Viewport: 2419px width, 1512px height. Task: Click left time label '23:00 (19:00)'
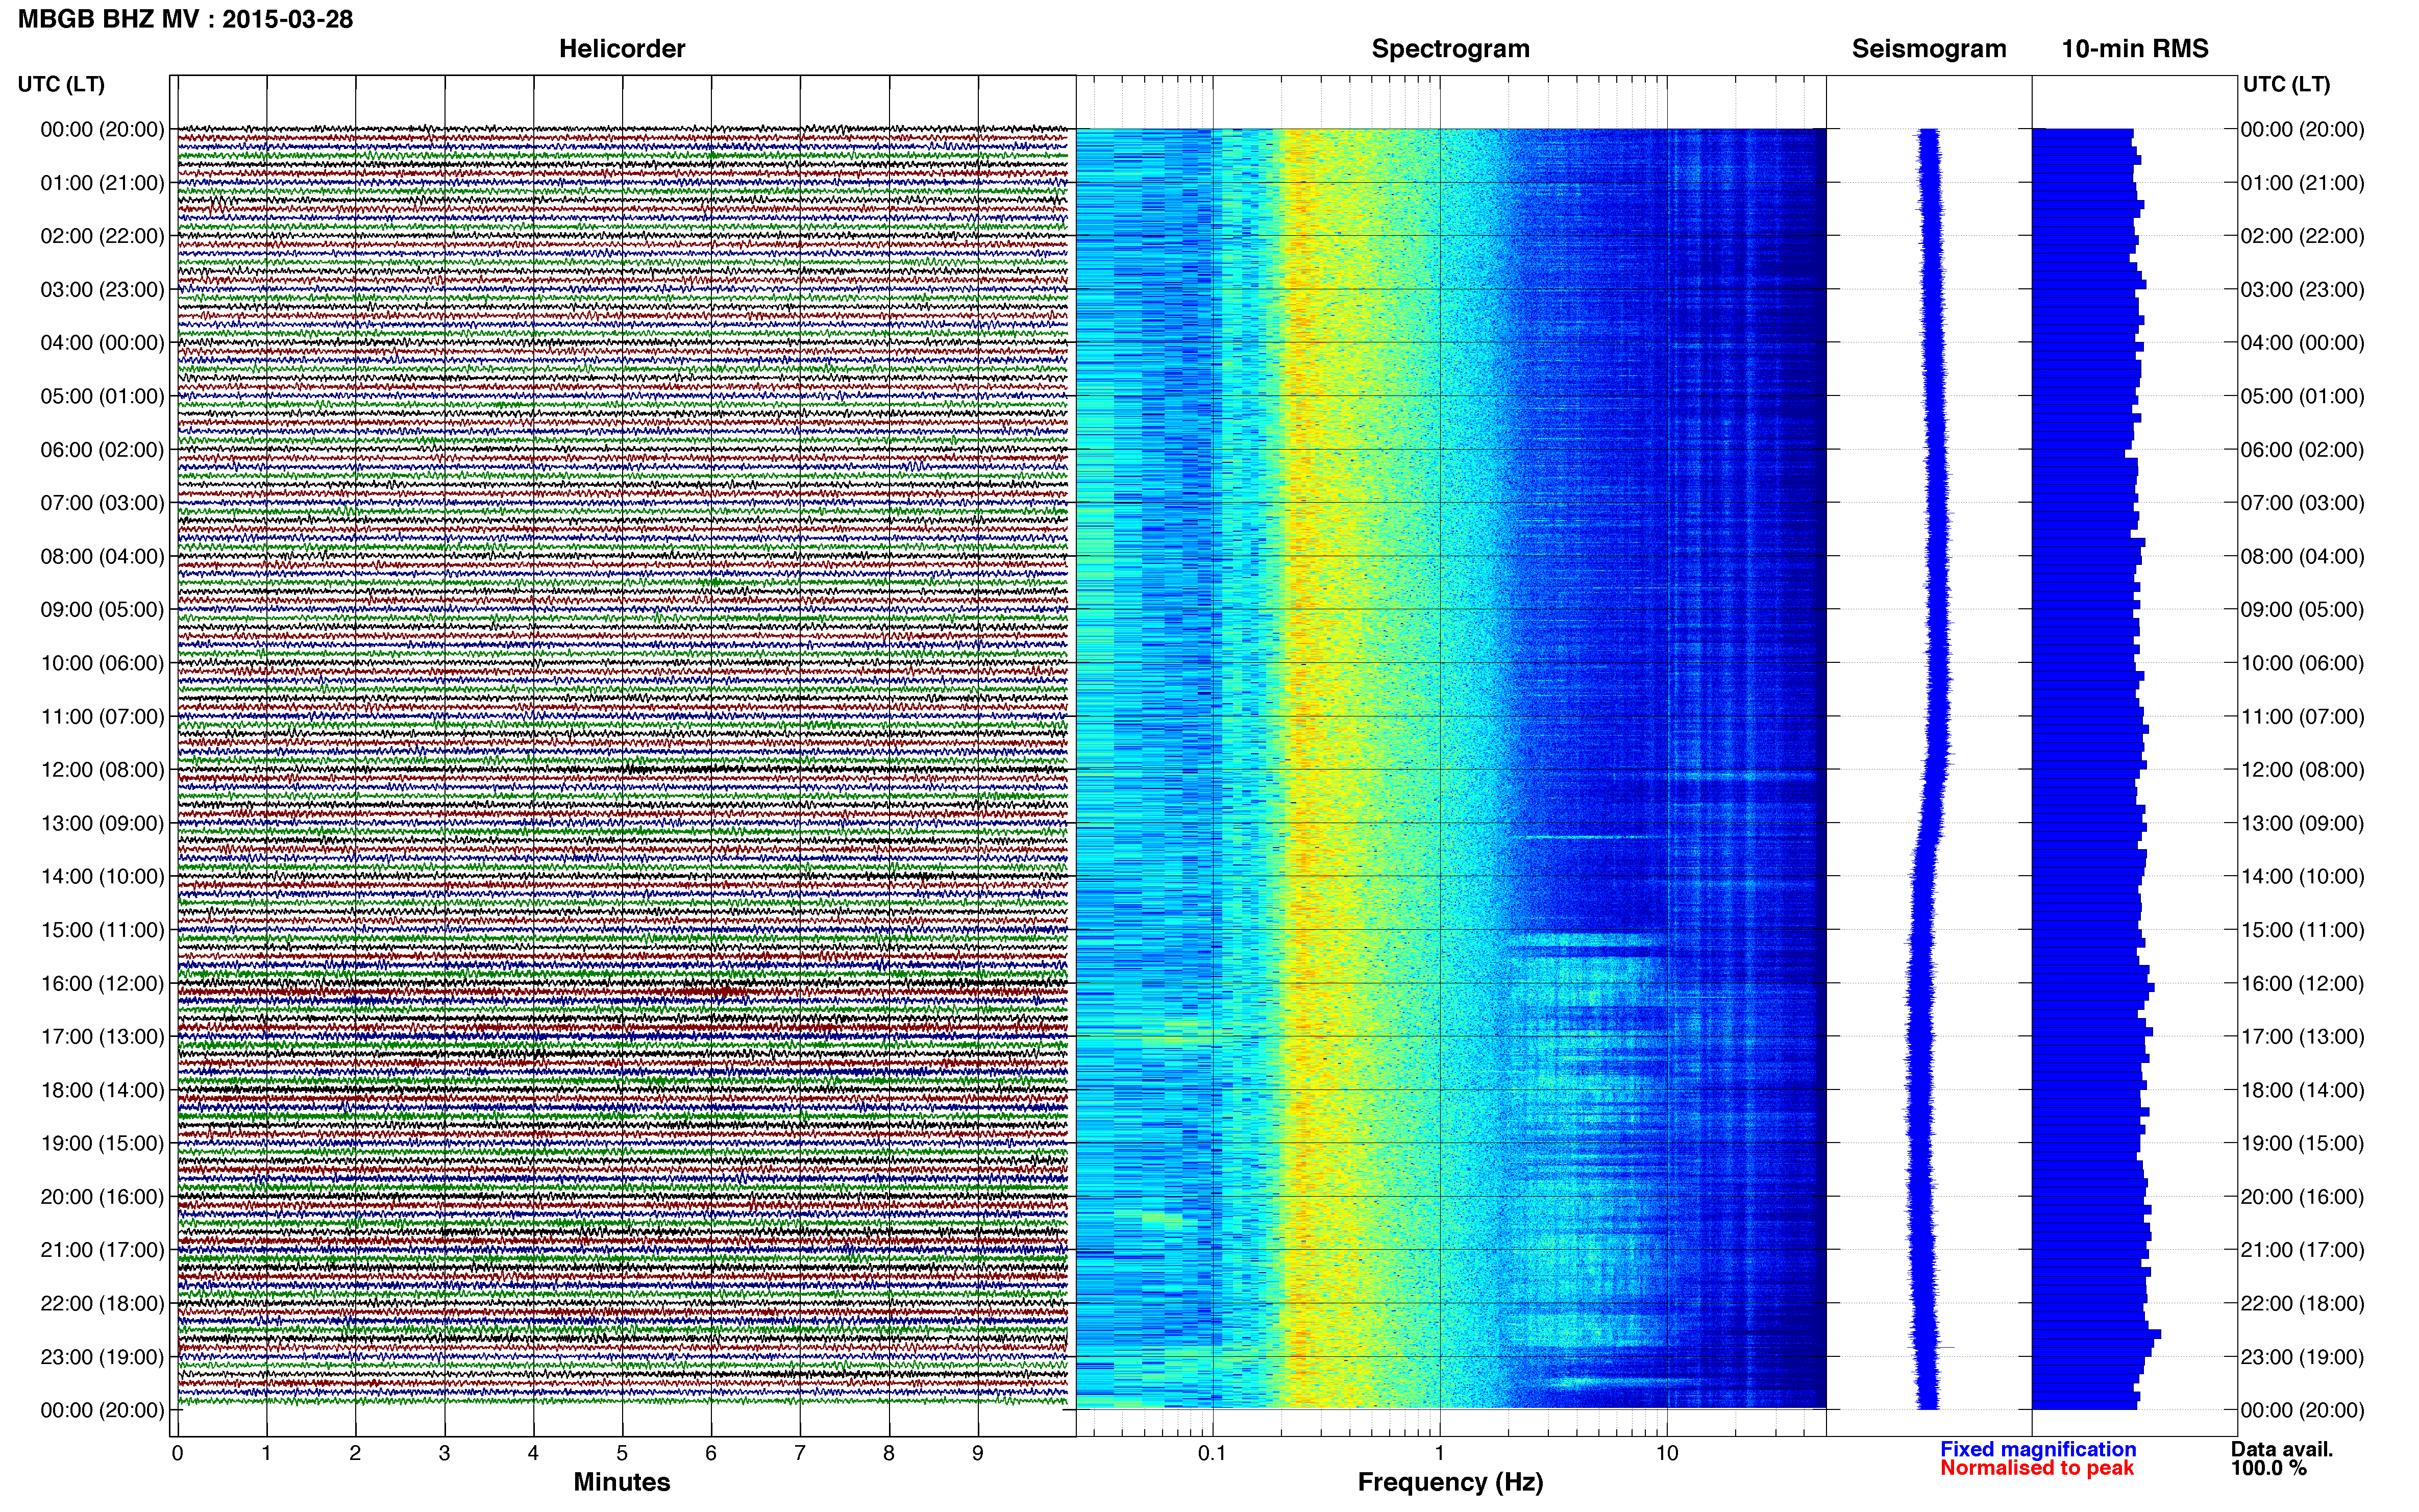(102, 1357)
